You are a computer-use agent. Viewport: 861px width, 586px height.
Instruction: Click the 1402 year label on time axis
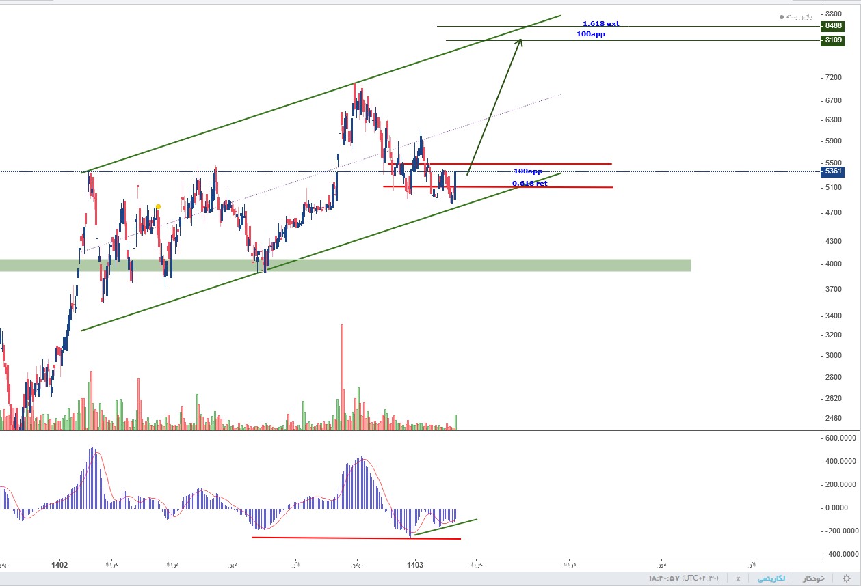[x=59, y=565]
